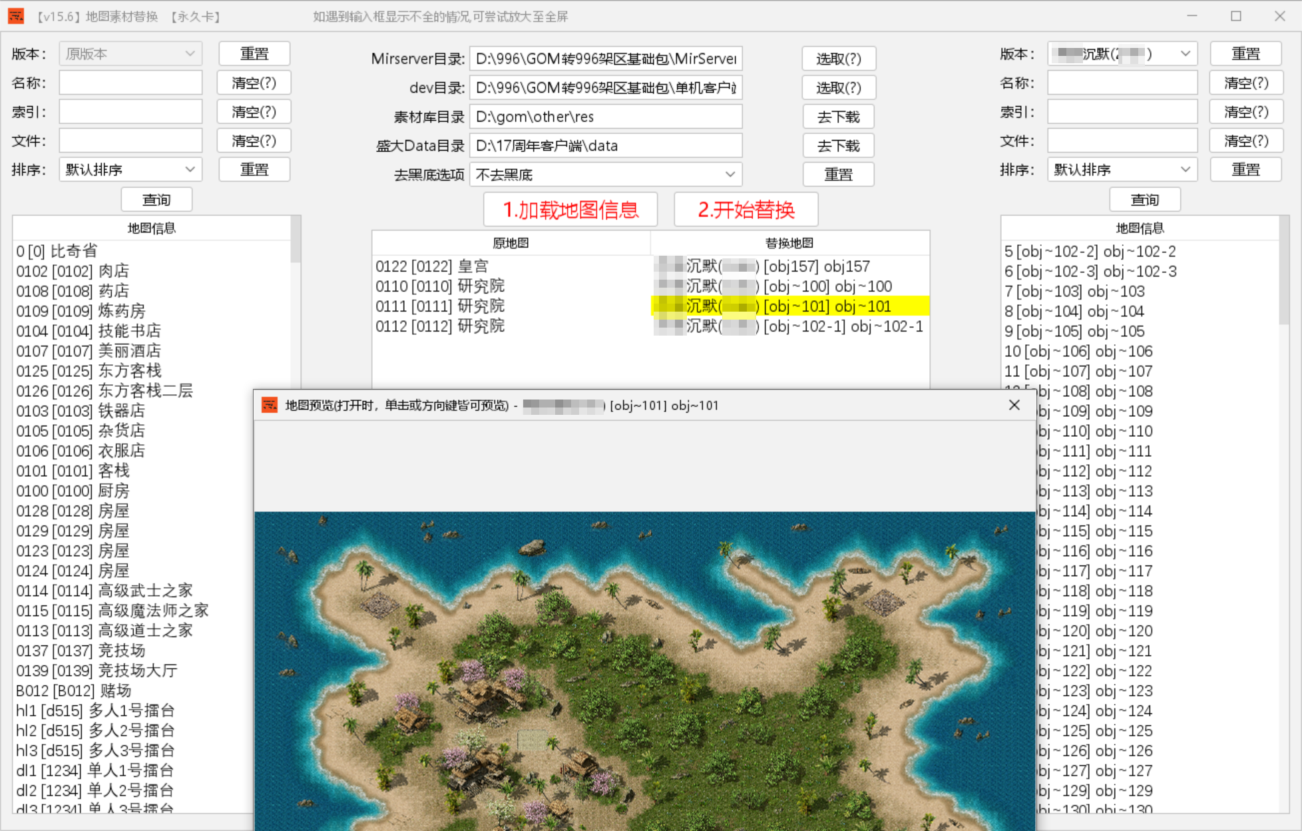Click the island map preview image
This screenshot has height=831, width=1302.
644,671
